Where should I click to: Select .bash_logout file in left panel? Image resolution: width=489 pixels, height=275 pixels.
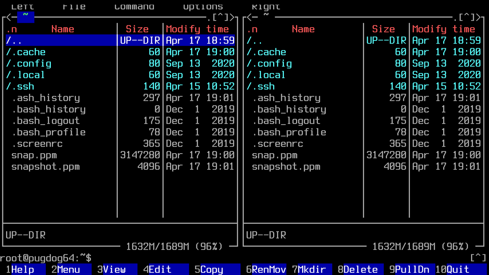tap(120, 120)
